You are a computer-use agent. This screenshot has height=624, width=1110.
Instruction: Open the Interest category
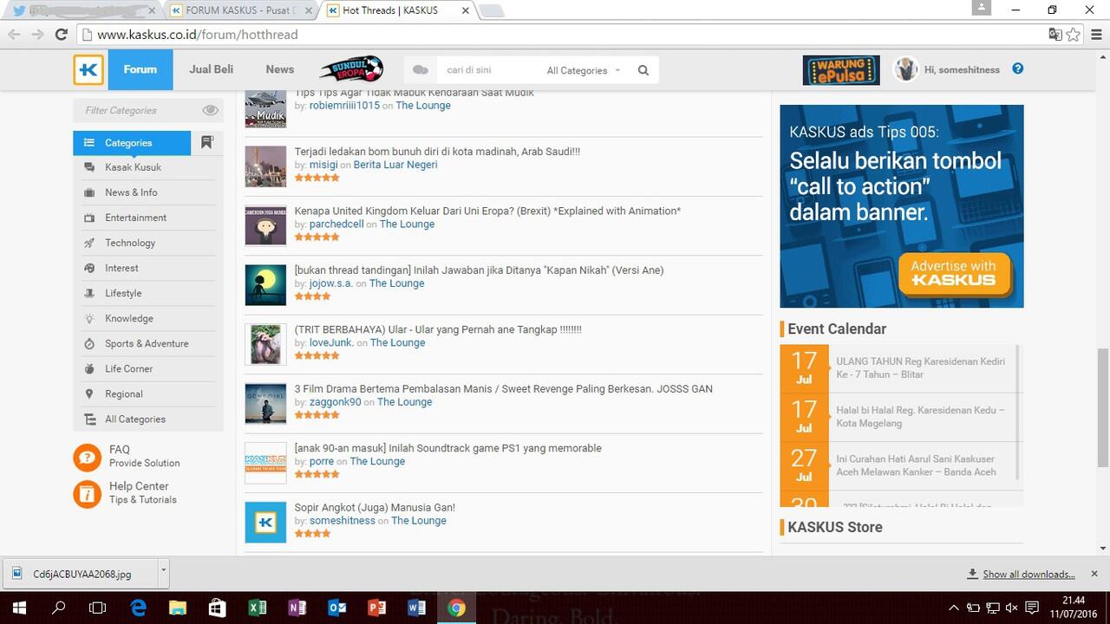(x=122, y=268)
